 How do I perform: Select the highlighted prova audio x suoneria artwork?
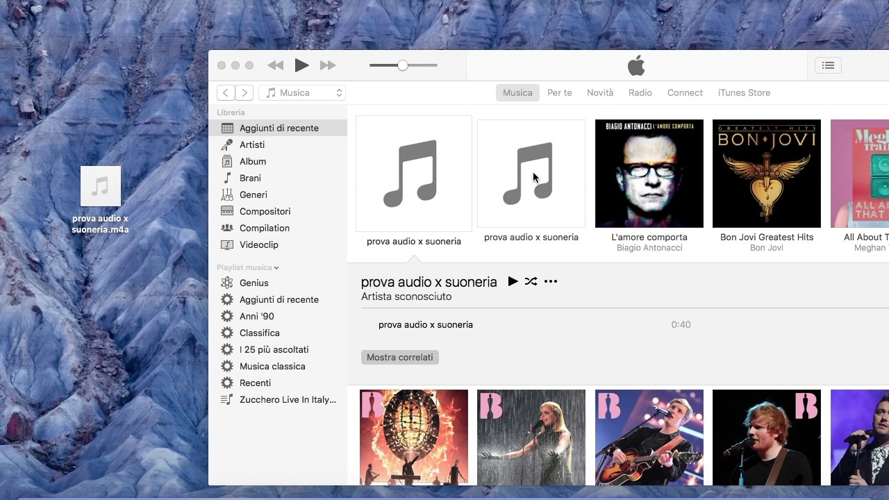414,174
